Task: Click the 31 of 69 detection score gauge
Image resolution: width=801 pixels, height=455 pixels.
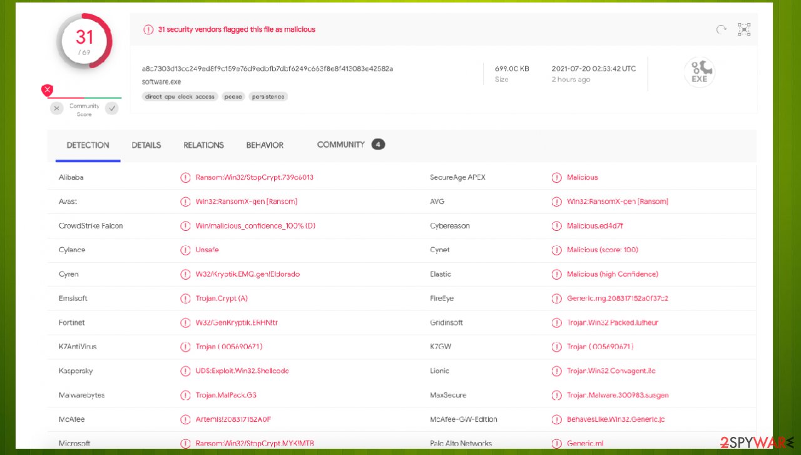Action: [x=84, y=41]
